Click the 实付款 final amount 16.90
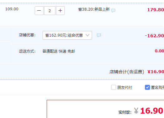Screen dimensions: 164x118 click(x=152, y=111)
